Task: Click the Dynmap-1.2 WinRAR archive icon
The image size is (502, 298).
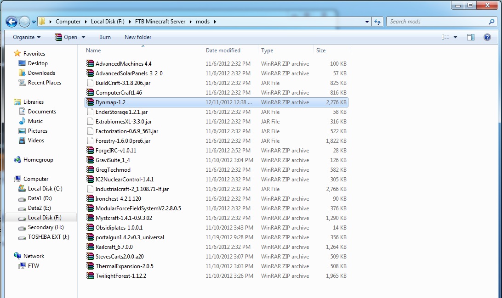Action: [x=90, y=102]
